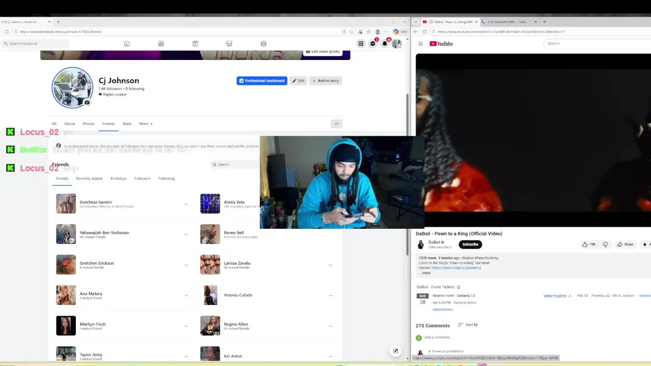This screenshot has height=366, width=651.
Task: Switch to the profile Reels tab
Action: [127, 124]
